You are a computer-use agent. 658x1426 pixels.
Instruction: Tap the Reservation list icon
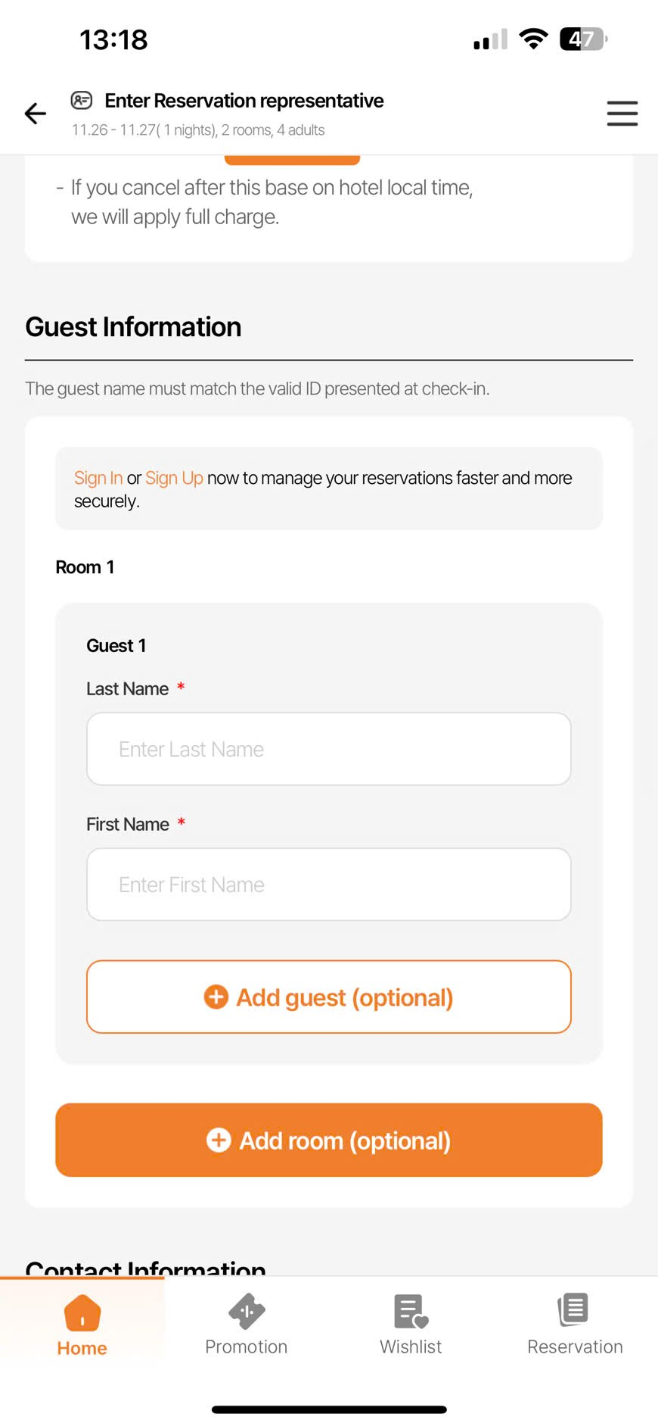[573, 1309]
